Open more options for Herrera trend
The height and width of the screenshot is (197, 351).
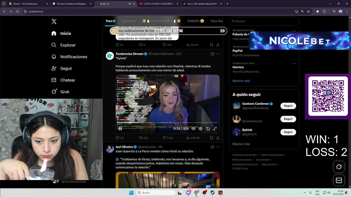click(x=294, y=64)
